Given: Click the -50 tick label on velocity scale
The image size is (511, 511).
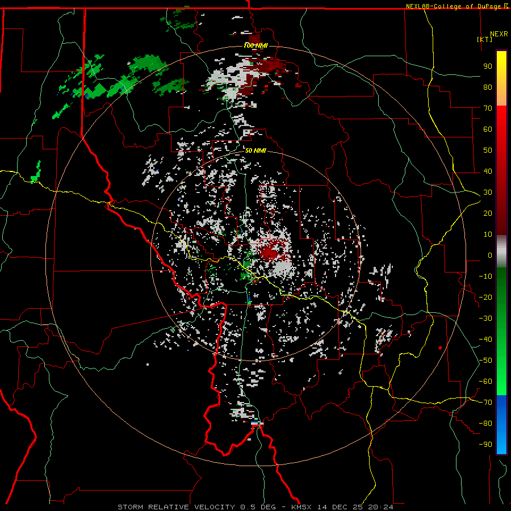Looking at the screenshot, I should coord(485,361).
